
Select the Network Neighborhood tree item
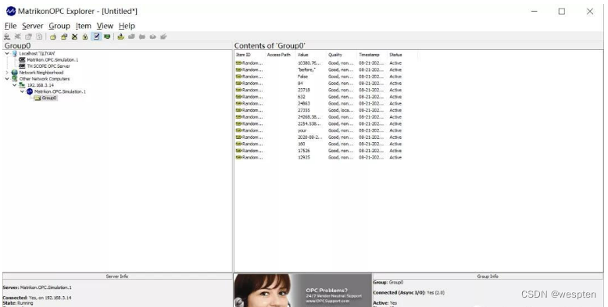41,73
